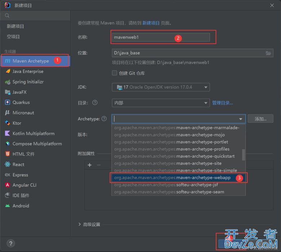281x252 pixels.
Task: Click the JavaFX folder icon
Action: [8, 92]
